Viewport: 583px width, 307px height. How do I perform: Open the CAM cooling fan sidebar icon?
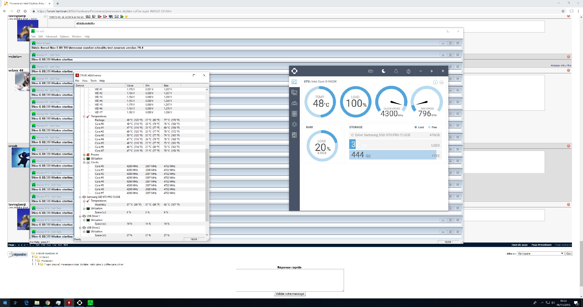294,114
